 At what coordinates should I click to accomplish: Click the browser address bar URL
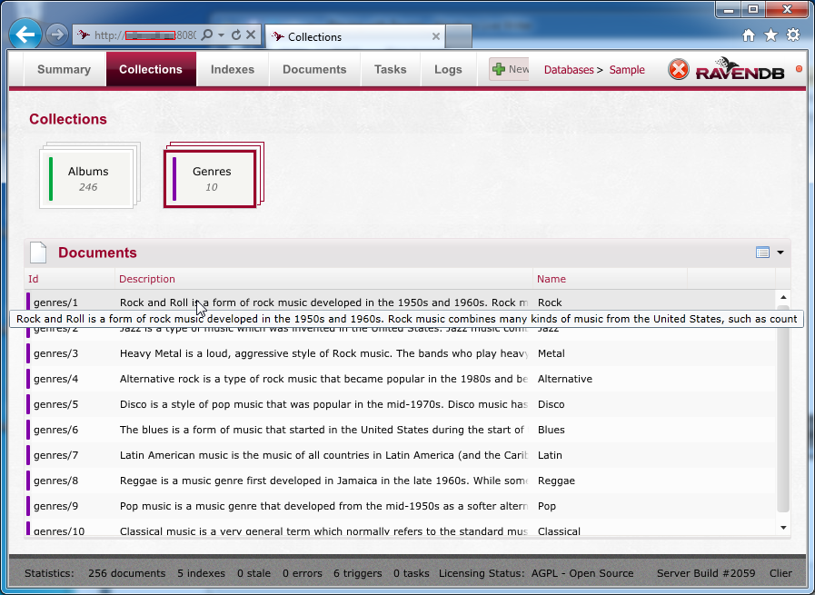[144, 35]
